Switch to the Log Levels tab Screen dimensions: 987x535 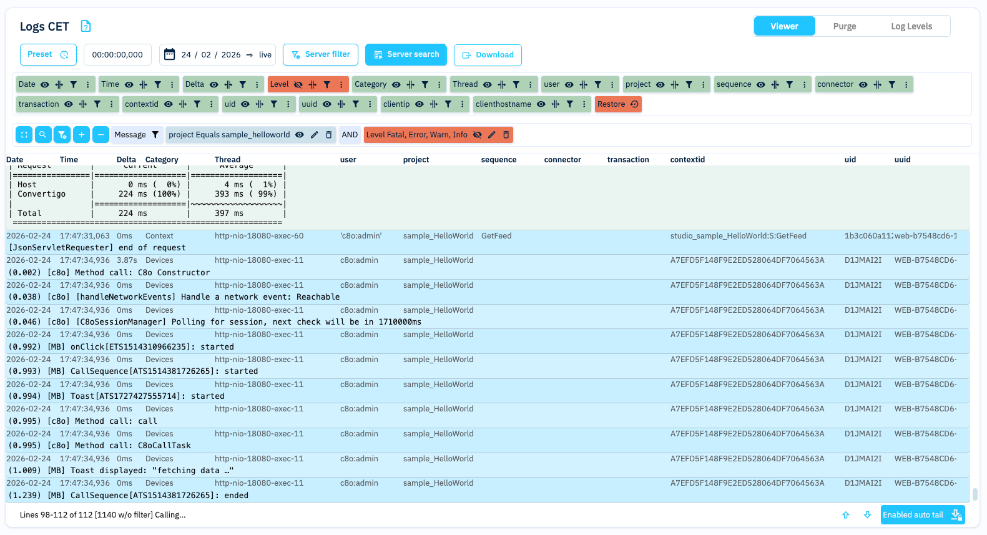[x=911, y=26]
